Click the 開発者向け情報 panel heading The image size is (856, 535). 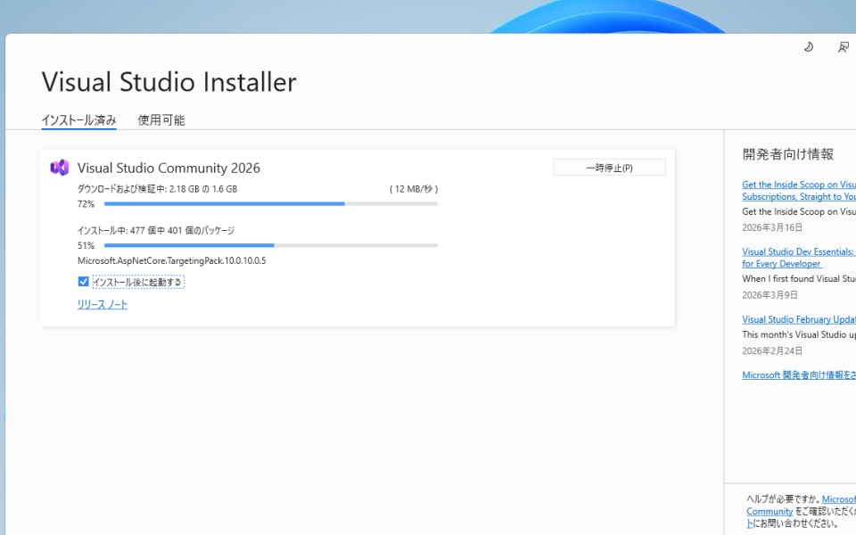pyautogui.click(x=787, y=154)
